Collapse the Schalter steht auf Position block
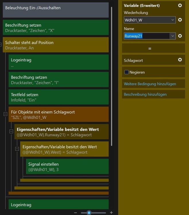189x215 pixels. pyautogui.click(x=1, y=44)
